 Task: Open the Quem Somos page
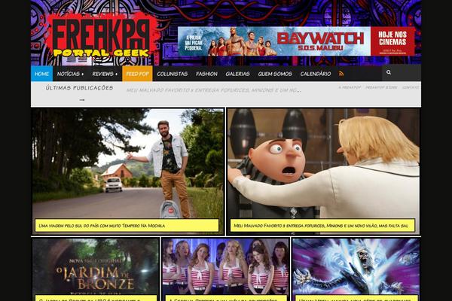[275, 74]
